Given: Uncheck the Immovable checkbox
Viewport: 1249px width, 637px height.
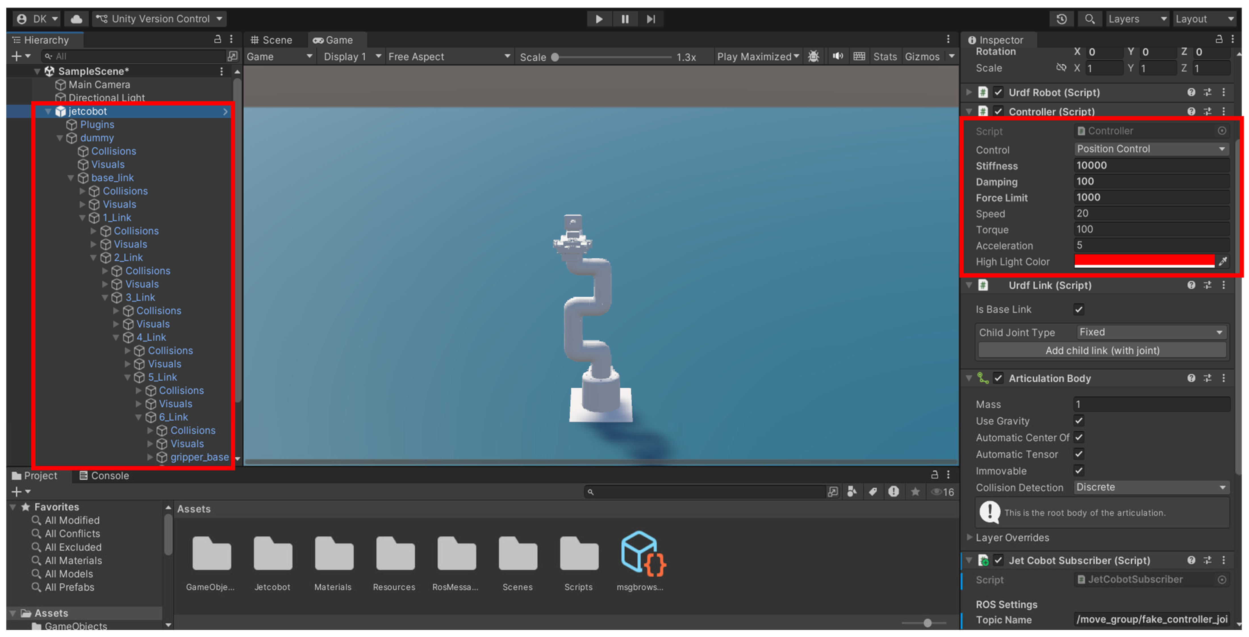Looking at the screenshot, I should pyautogui.click(x=1078, y=471).
